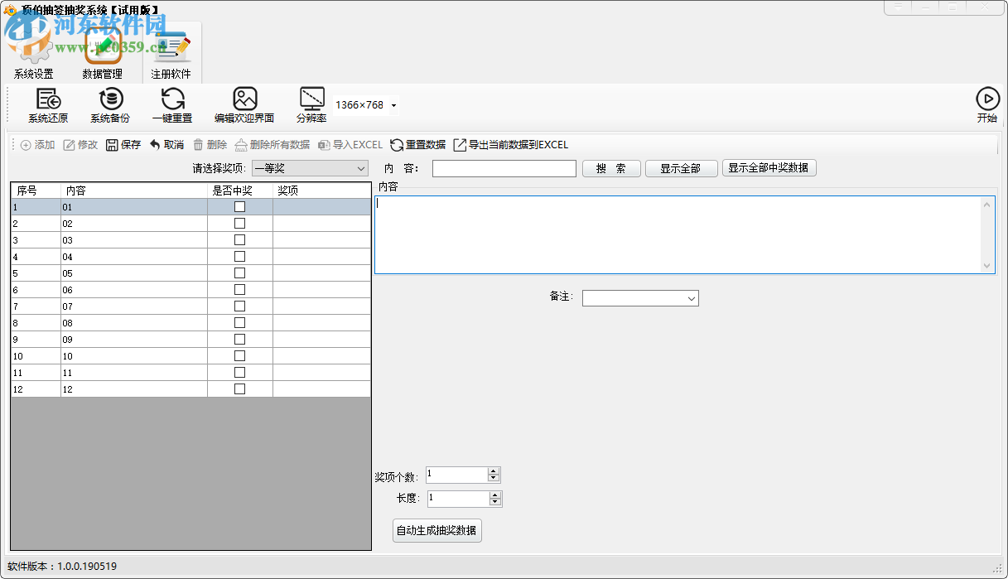Increase 奖项个数 with the up spinner arrow
This screenshot has width=1008, height=579.
click(494, 471)
